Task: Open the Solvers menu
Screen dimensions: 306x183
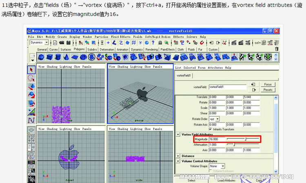Action: [x=192, y=37]
